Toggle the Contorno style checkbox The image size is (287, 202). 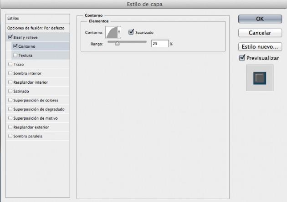click(15, 46)
